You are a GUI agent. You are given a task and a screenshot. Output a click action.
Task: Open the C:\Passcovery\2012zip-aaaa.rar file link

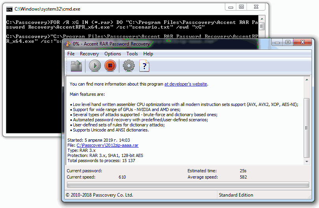pyautogui.click(x=108, y=145)
